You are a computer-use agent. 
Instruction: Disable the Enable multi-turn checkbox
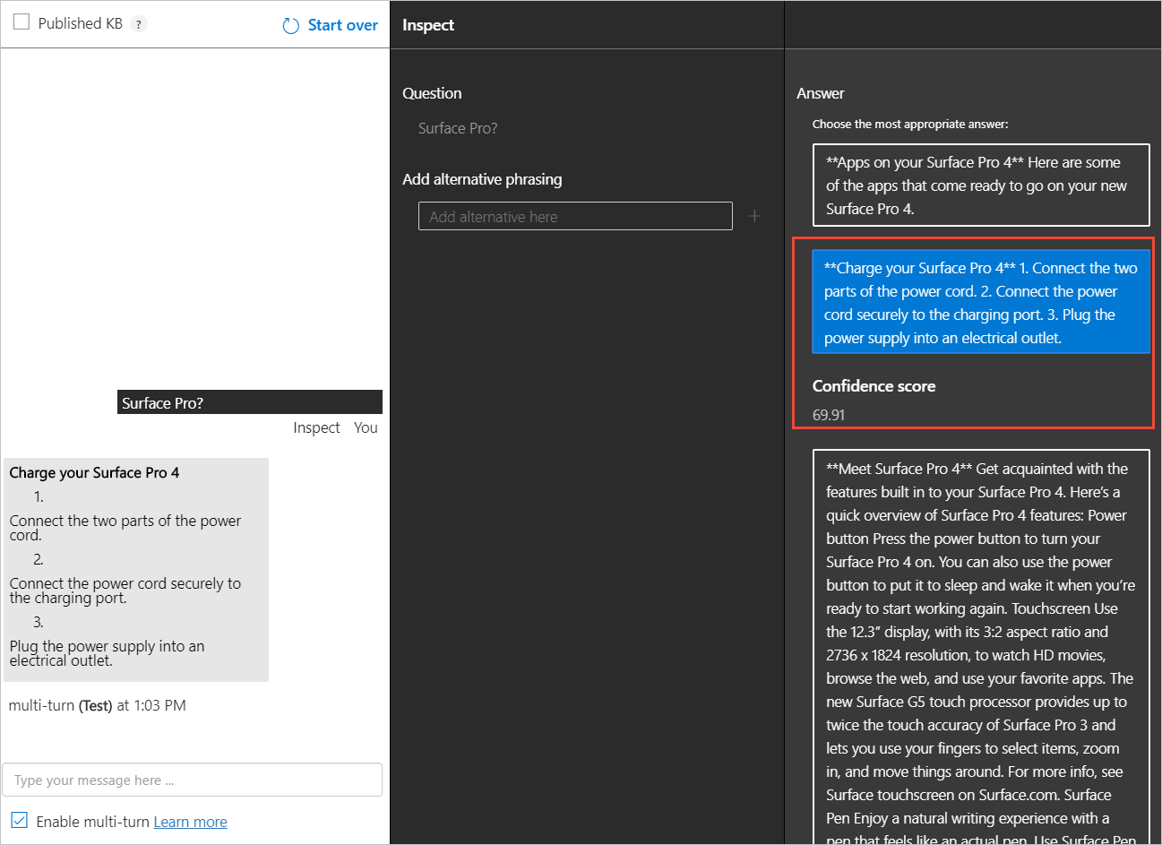(x=20, y=821)
